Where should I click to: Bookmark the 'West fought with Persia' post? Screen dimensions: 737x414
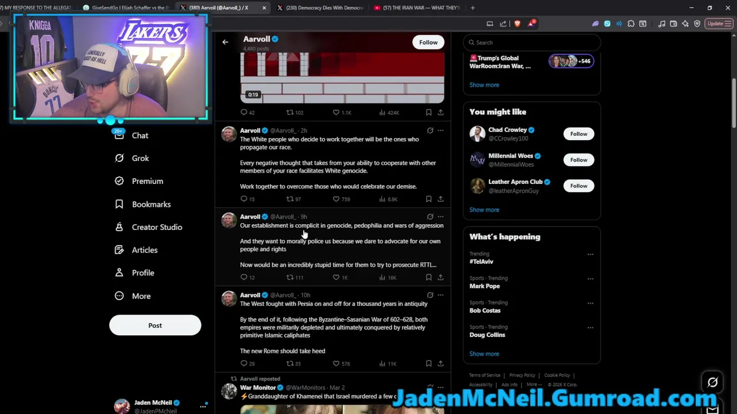click(x=428, y=363)
